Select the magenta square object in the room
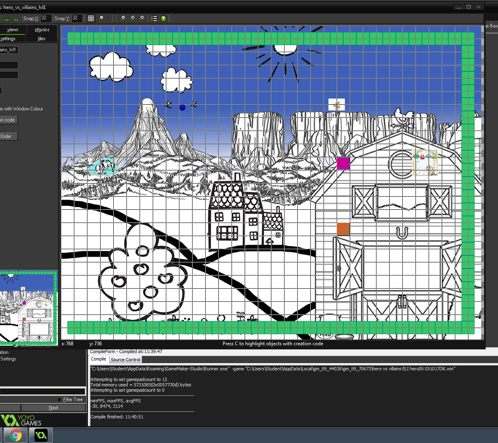 point(343,163)
